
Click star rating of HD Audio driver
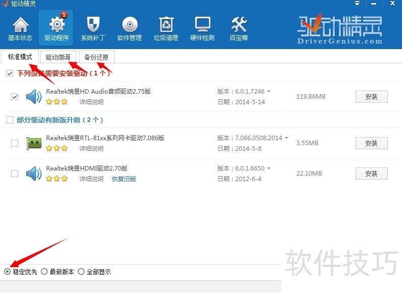click(x=57, y=102)
